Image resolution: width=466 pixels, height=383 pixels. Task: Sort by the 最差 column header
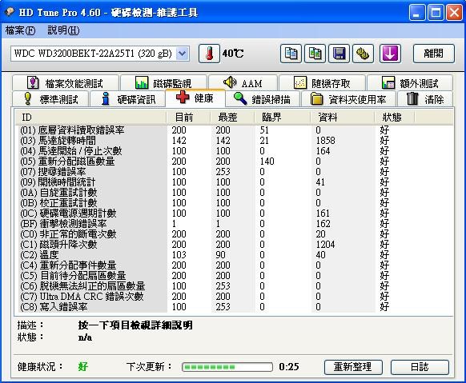click(x=232, y=118)
